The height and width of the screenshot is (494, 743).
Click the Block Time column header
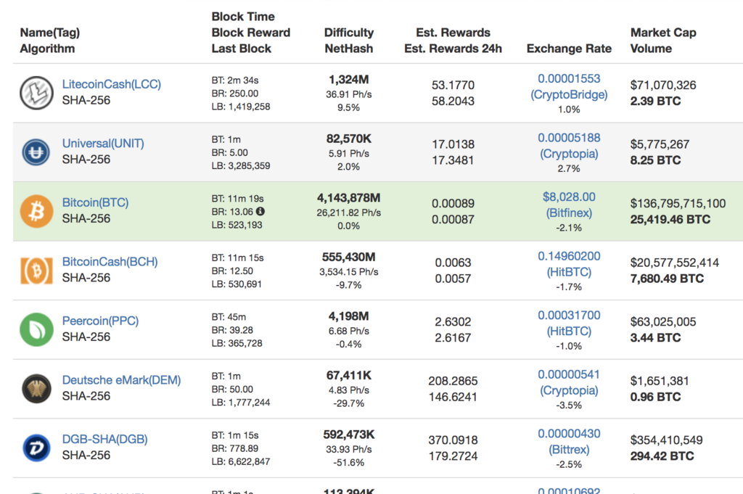tap(243, 17)
